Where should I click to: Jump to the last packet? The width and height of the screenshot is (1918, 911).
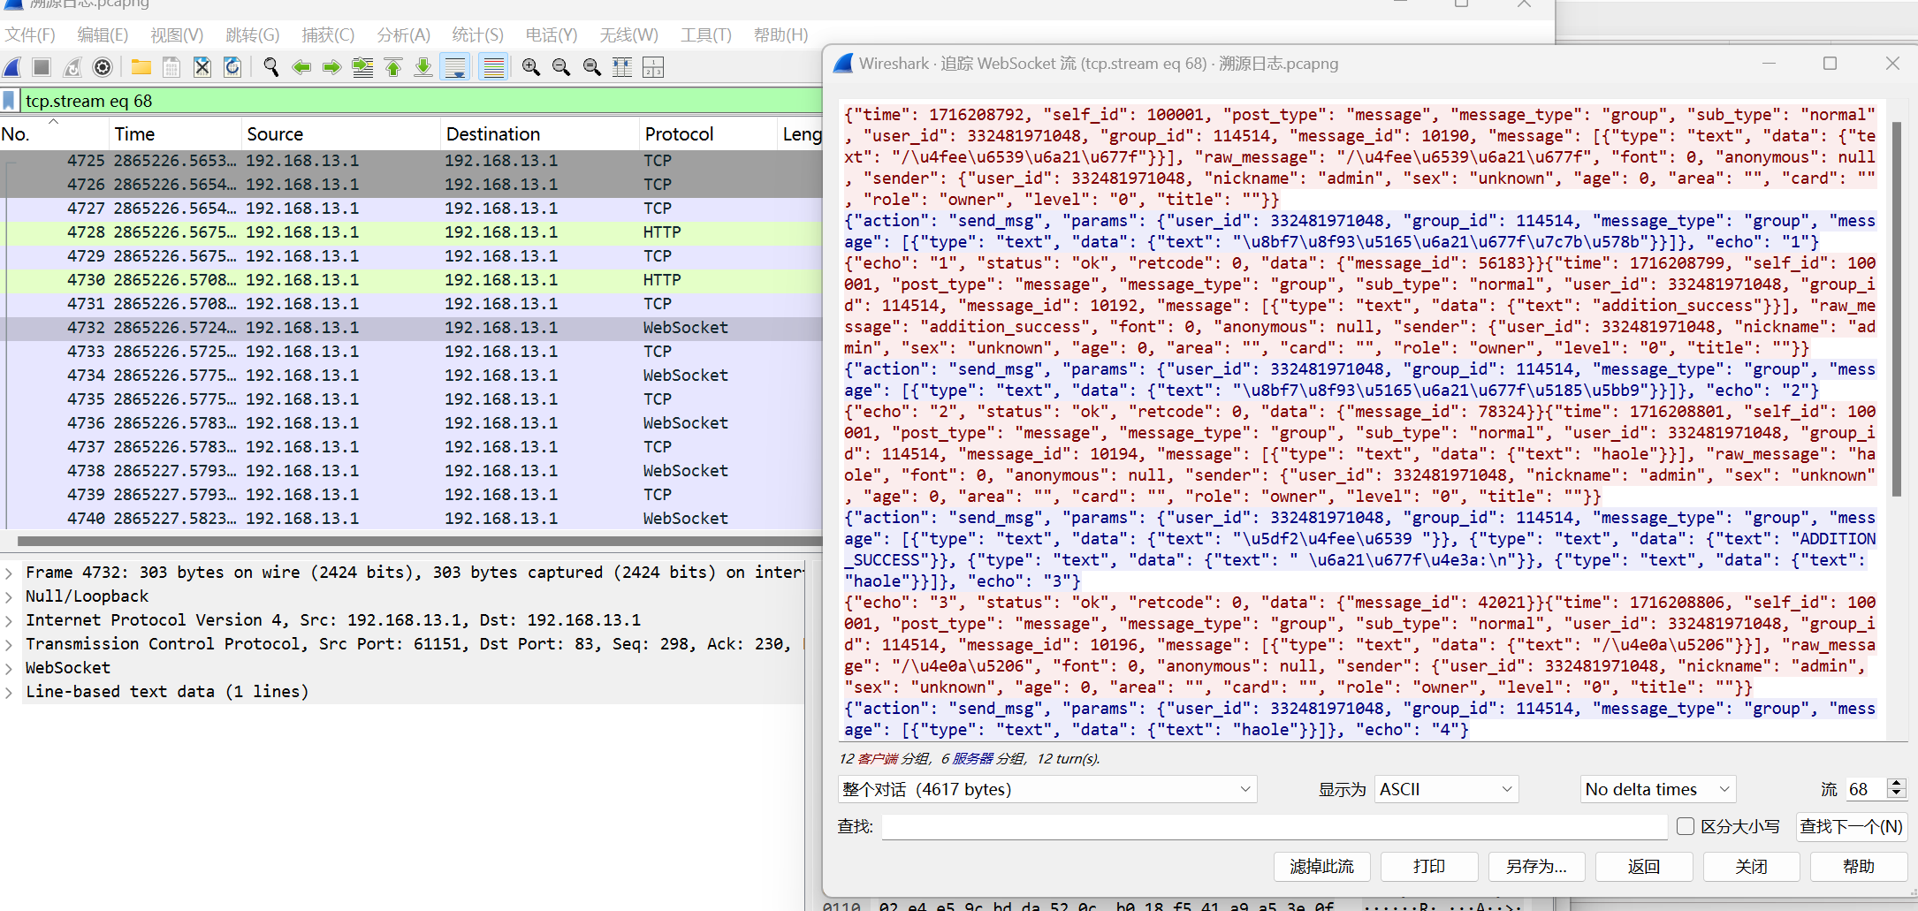tap(423, 67)
